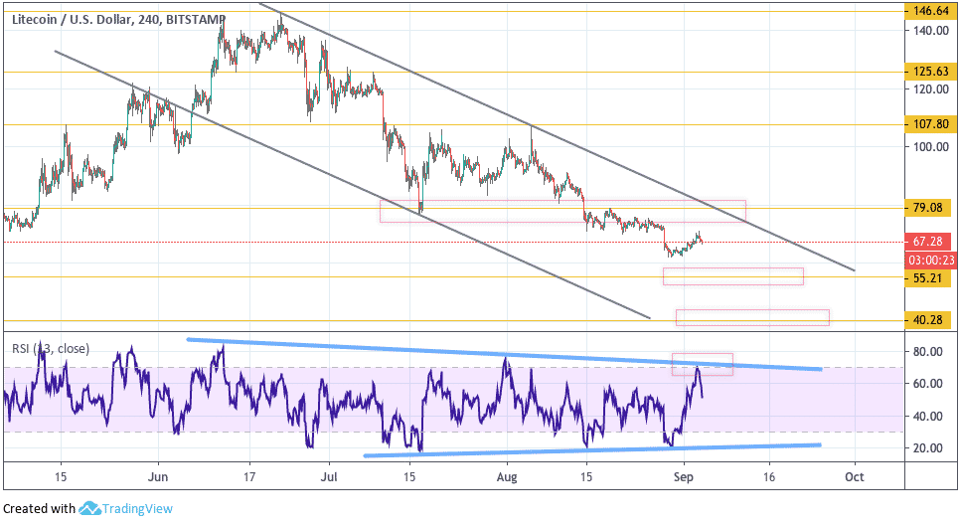
Task: Click the 80.00 level on RSI scale
Action: click(x=927, y=351)
